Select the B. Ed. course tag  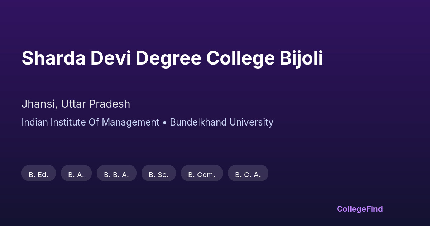tap(39, 175)
